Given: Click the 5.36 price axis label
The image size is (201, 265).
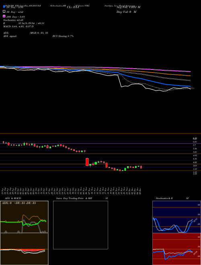Looking at the screenshot, I should pyautogui.click(x=195, y=149).
